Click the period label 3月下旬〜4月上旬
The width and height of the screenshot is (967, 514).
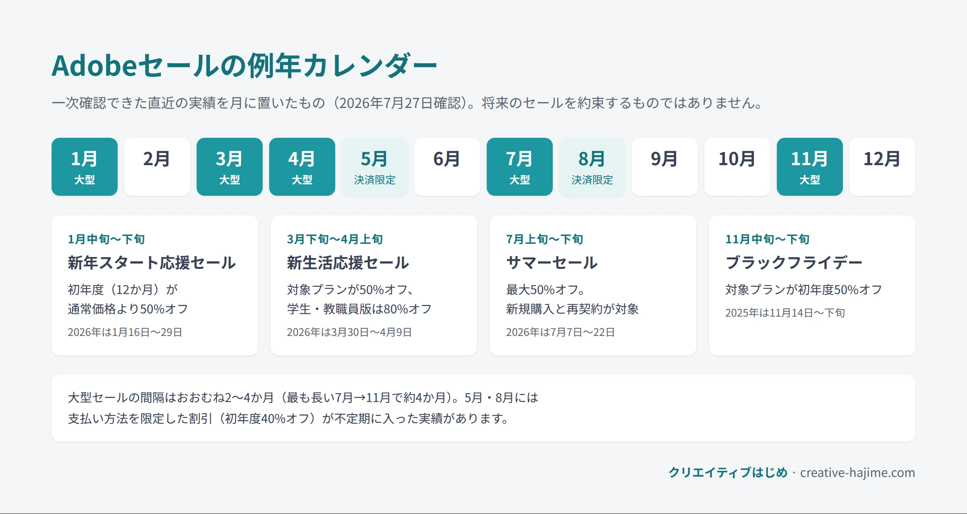click(x=335, y=239)
